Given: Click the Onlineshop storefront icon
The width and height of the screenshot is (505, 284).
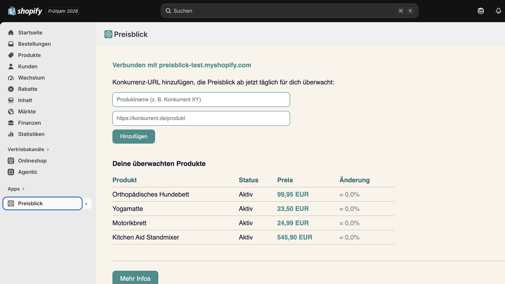Looking at the screenshot, I should click(11, 161).
